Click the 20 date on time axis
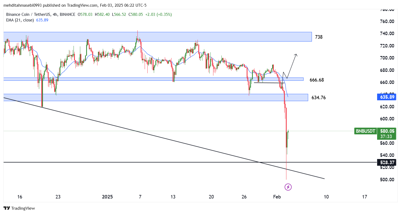 coord(211,197)
